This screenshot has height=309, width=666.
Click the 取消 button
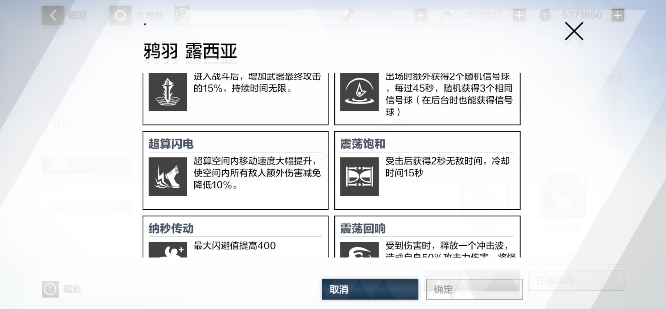pyautogui.click(x=370, y=289)
